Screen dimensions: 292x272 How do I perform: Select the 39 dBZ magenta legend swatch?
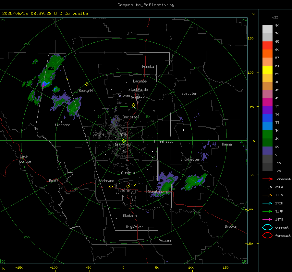267,102
